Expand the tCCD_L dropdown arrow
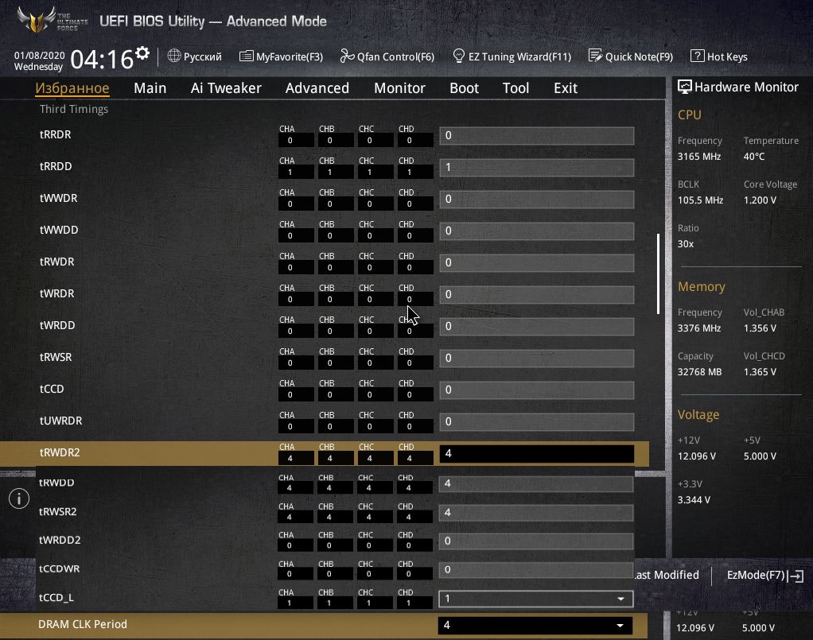 point(620,599)
